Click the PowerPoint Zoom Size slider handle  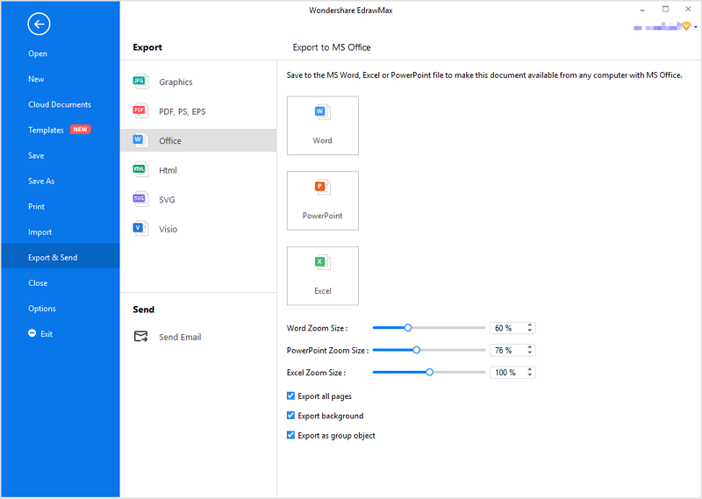(x=416, y=350)
